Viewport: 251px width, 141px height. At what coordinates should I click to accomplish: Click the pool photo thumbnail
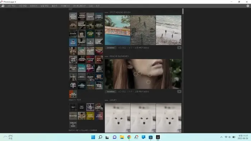point(118,30)
